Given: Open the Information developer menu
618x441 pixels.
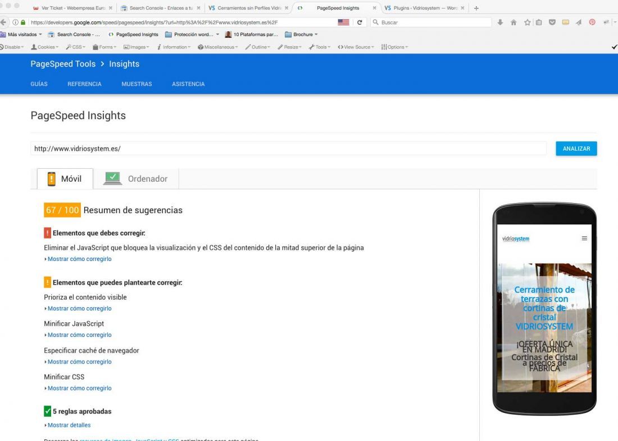Looking at the screenshot, I should pyautogui.click(x=174, y=47).
